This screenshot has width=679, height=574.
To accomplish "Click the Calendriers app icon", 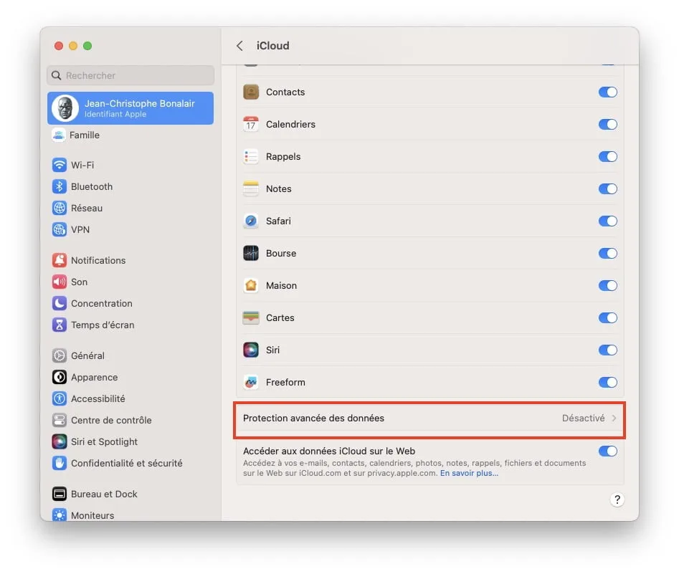I will pos(251,124).
